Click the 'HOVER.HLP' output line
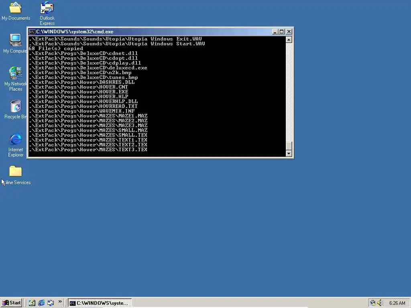This screenshot has width=411, height=308. [x=78, y=97]
